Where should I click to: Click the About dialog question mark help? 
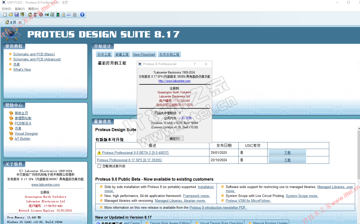[195, 64]
